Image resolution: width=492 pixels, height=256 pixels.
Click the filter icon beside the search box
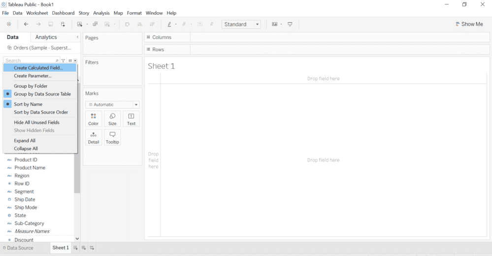pos(64,61)
